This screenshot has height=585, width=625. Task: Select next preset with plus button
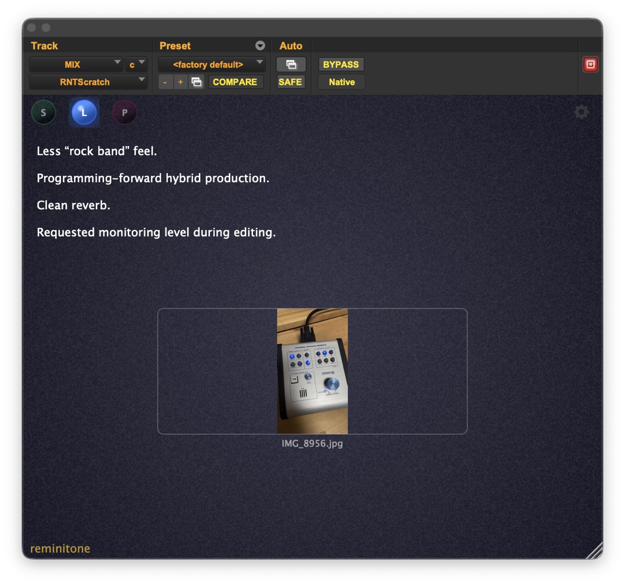tap(180, 82)
